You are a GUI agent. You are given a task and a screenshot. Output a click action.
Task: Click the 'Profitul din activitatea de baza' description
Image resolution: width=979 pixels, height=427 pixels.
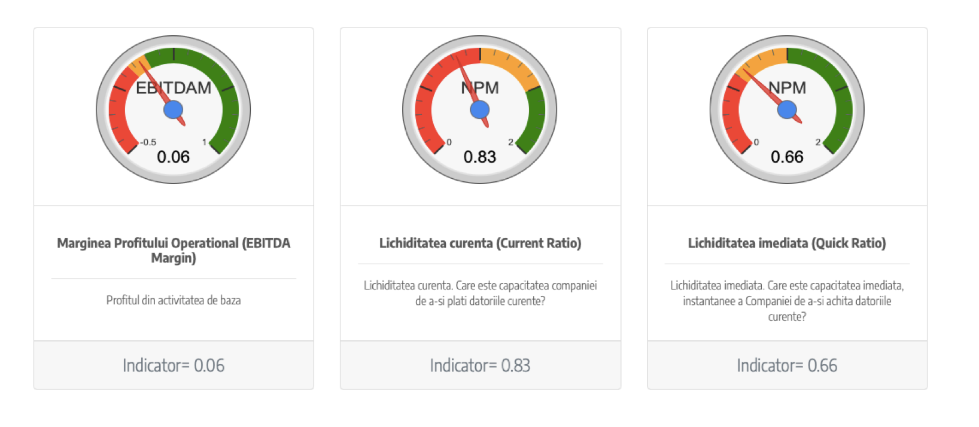(x=174, y=300)
